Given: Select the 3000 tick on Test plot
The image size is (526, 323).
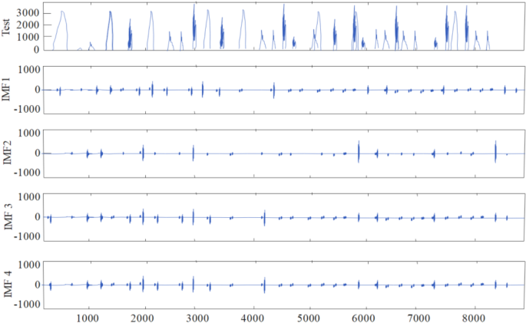Looking at the screenshot, I should (x=28, y=13).
